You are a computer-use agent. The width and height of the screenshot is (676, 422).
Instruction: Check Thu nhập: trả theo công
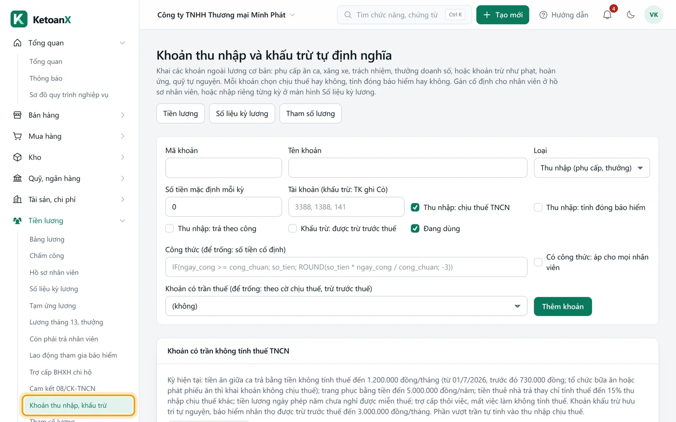tap(170, 228)
